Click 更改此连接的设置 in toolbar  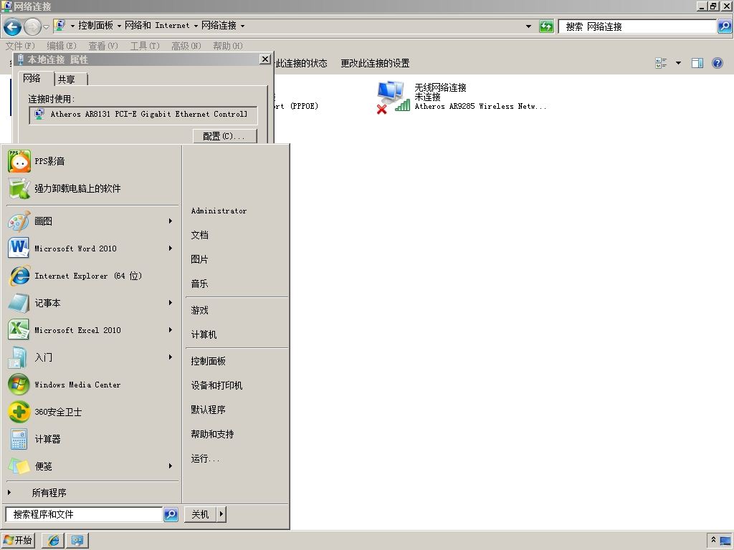coord(375,63)
